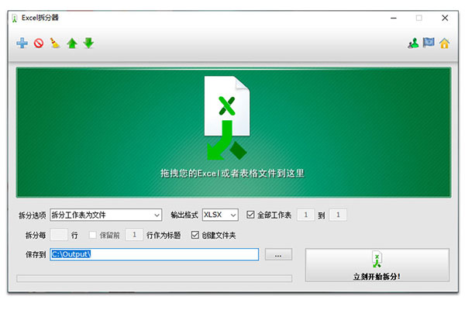Click the green Move up arrow

[x=72, y=43]
